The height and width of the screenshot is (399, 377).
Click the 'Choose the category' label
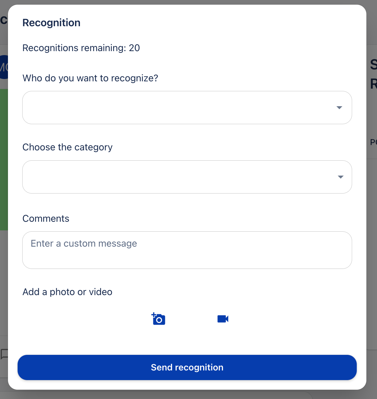coord(67,147)
